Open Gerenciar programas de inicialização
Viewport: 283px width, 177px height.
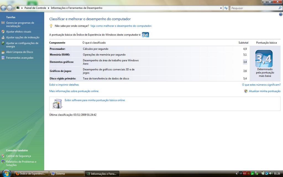pyautogui.click(x=20, y=24)
